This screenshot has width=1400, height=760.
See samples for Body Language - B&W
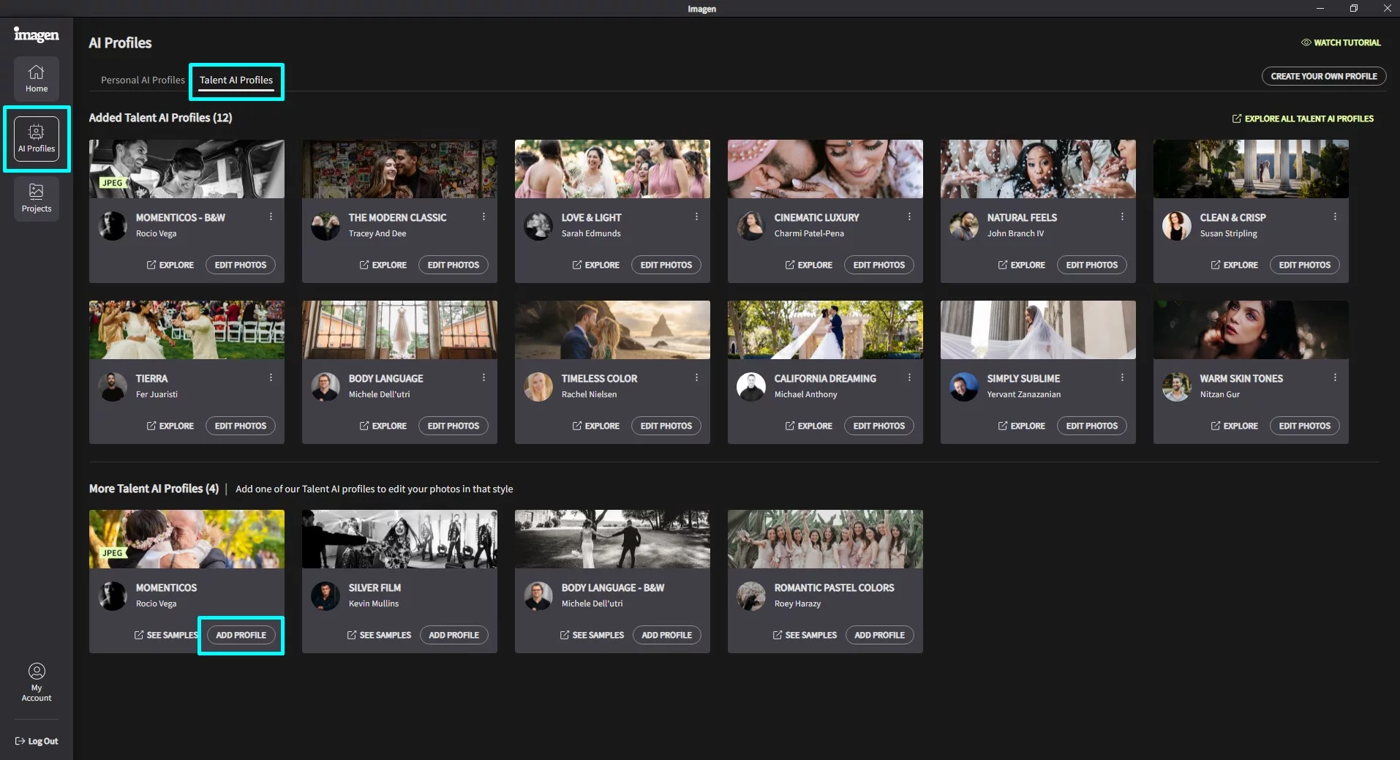tap(592, 635)
